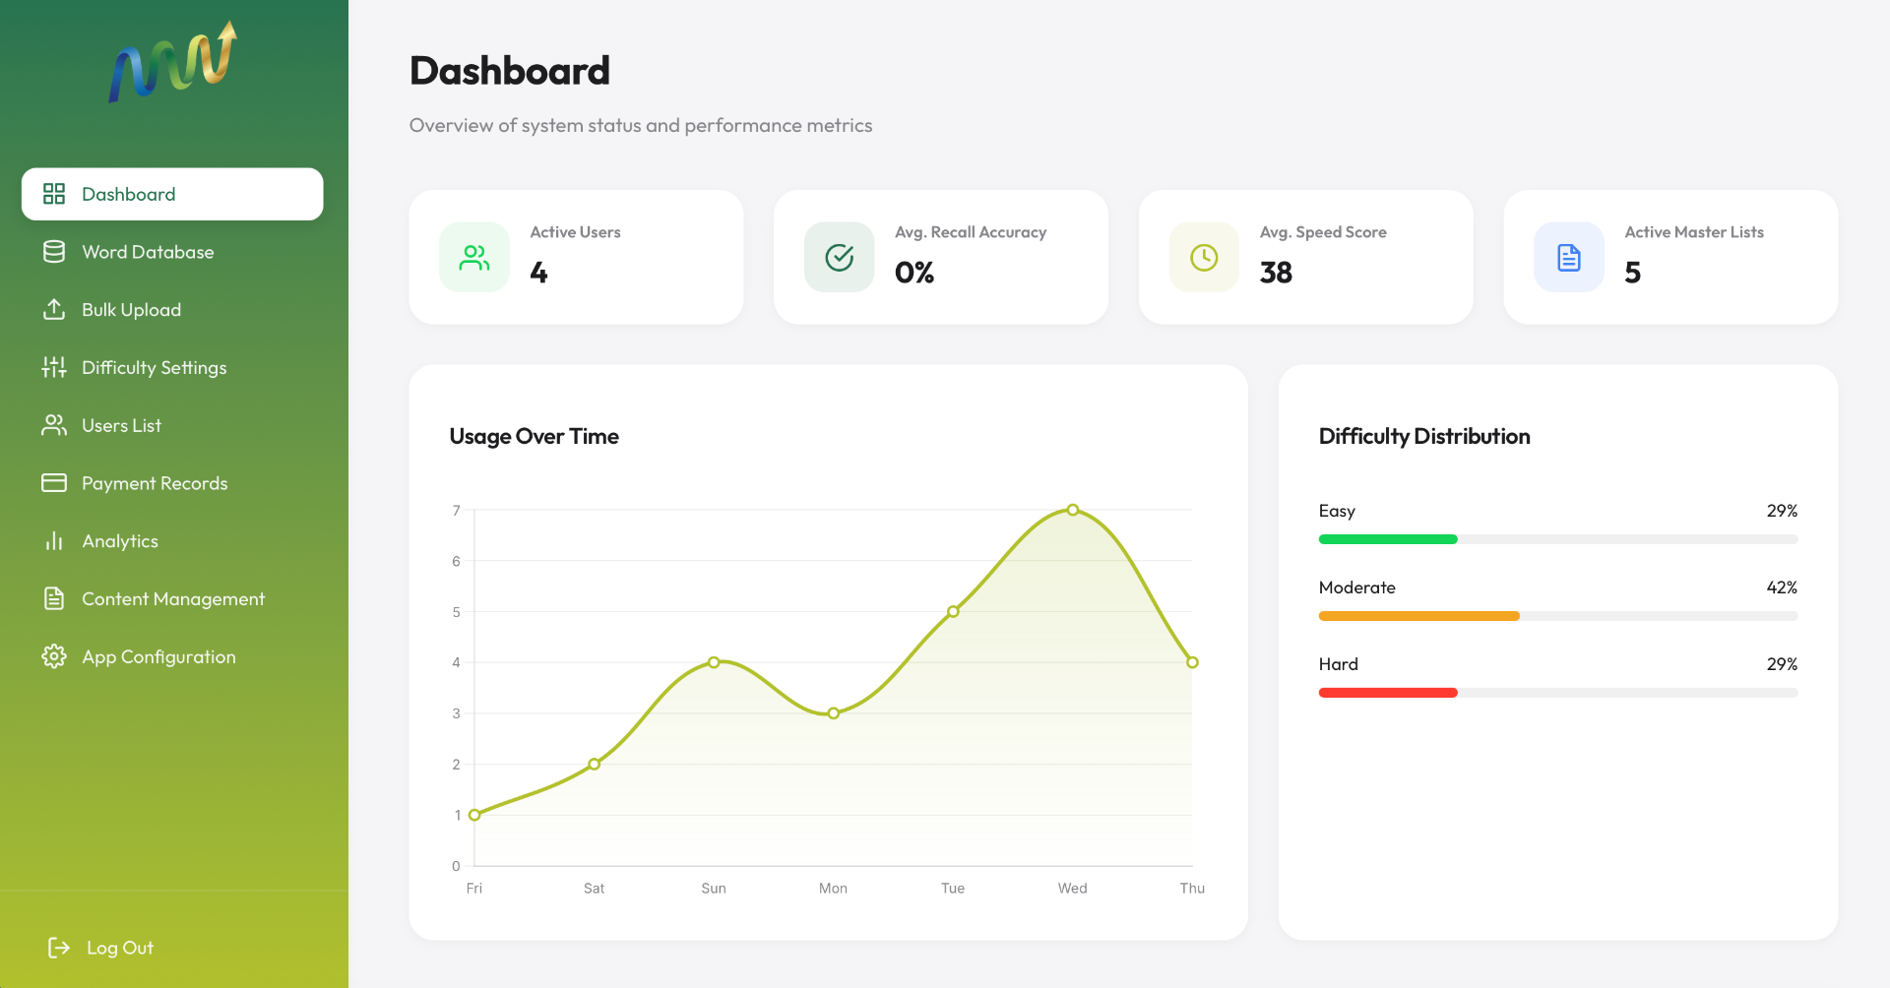This screenshot has width=1890, height=988.
Task: Open Content Management section
Action: (172, 598)
